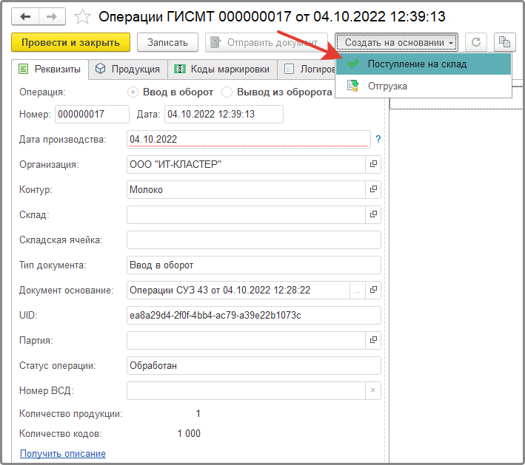Viewport: 525px width, 465px height.
Task: Click the Дата field with 04.10.2022 12:39:13
Action: (x=224, y=114)
